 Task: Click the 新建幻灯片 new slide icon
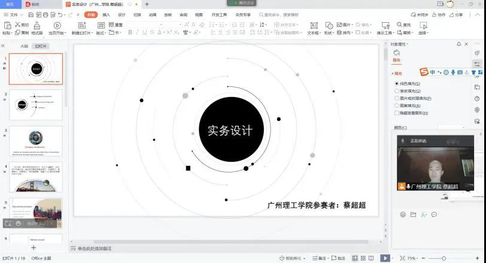[82, 25]
